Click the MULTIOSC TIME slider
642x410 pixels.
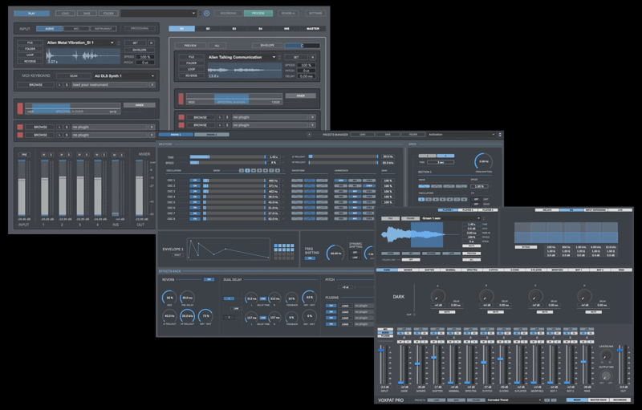tap(228, 157)
